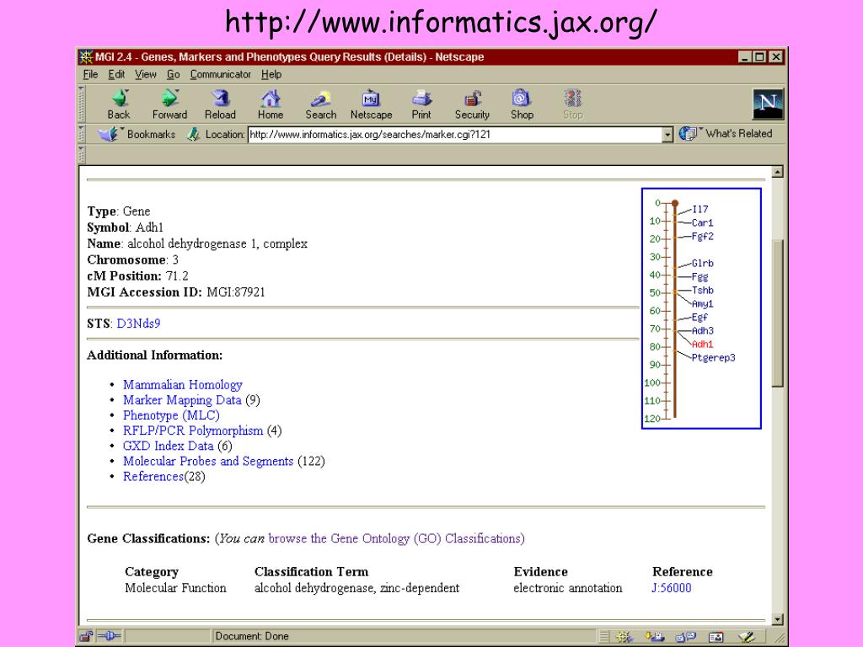Viewport: 863px width, 647px height.
Task: Go back with the Back toolbar button
Action: coord(119,104)
